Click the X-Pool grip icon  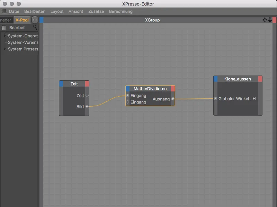click(4, 28)
